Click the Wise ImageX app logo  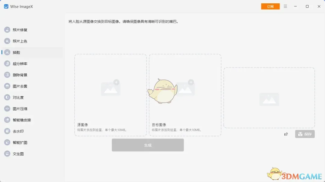click(x=6, y=6)
